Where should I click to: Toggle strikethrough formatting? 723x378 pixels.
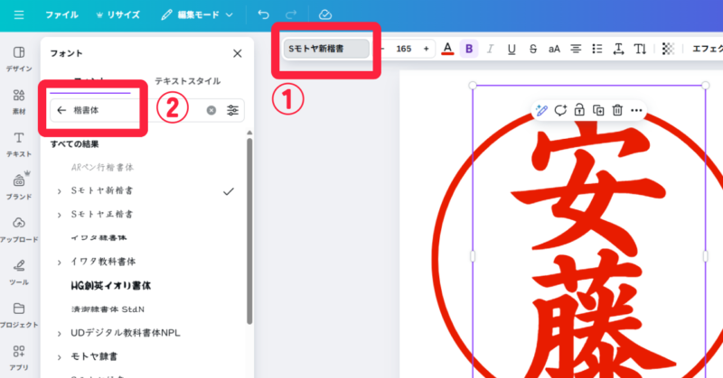coord(533,49)
